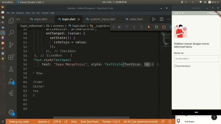Restart the debug session
221x124 pixels.
click(x=156, y=27)
